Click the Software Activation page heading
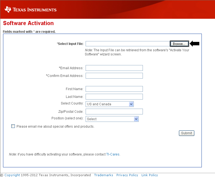Viewport: 215px width, 177px height. click(x=28, y=23)
